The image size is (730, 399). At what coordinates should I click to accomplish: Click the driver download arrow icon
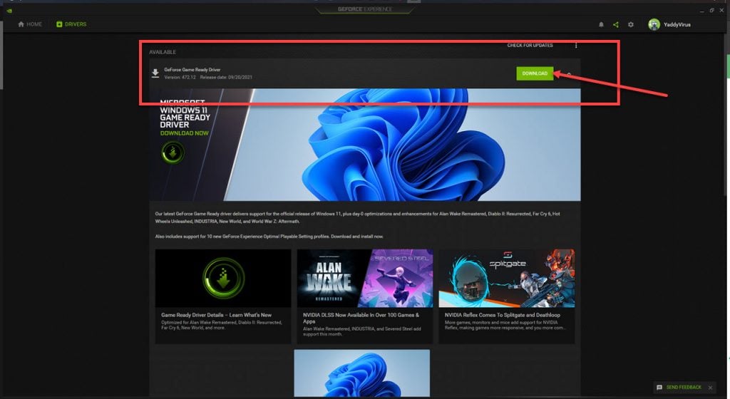(155, 73)
